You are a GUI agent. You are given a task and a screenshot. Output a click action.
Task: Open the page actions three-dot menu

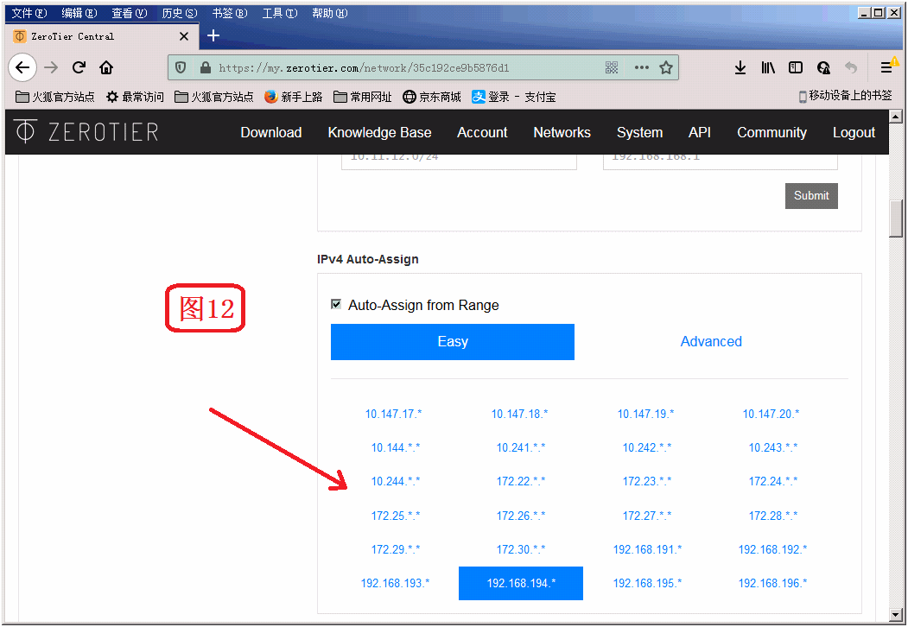point(642,67)
